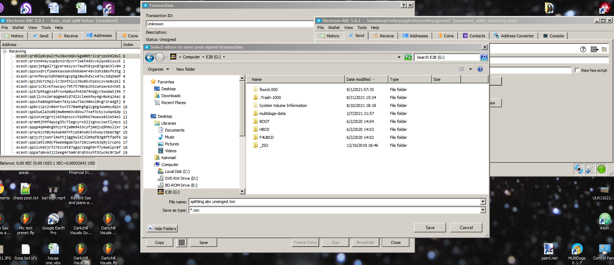Image resolution: width=614 pixels, height=265 pixels.
Task: Click the Search E2B (G:) field
Action: [x=447, y=57]
